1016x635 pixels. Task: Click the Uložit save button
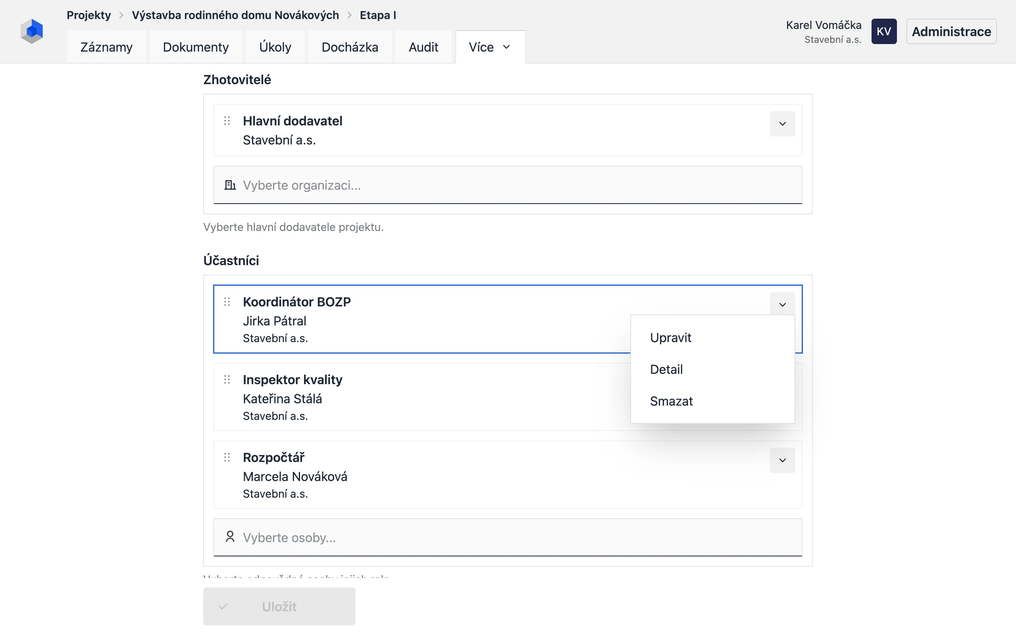pyautogui.click(x=279, y=606)
